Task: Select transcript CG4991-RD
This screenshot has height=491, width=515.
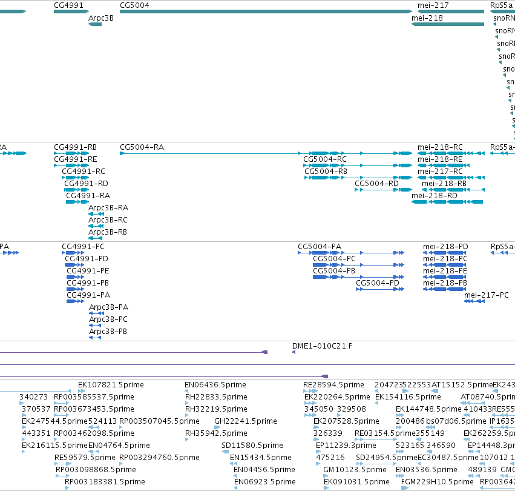Action: coord(86,184)
